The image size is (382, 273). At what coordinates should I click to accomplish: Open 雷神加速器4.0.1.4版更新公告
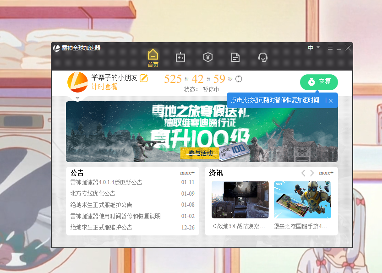click(106, 182)
